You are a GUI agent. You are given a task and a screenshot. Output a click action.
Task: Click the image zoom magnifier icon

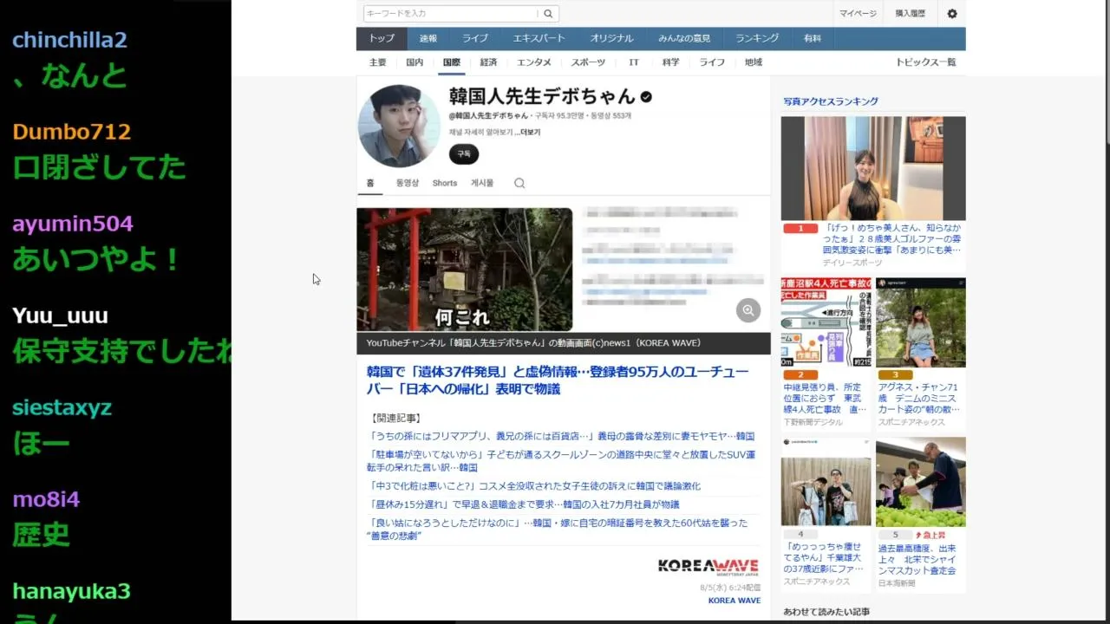748,310
